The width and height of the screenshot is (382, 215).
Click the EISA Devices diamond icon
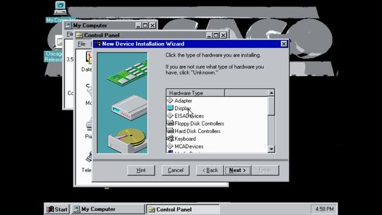(x=170, y=115)
